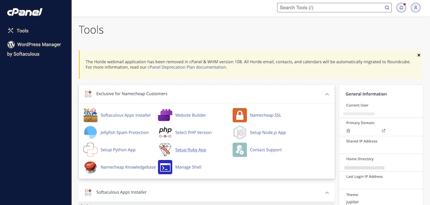Click the cPanel logo
This screenshot has height=205, width=430.
click(x=25, y=12)
